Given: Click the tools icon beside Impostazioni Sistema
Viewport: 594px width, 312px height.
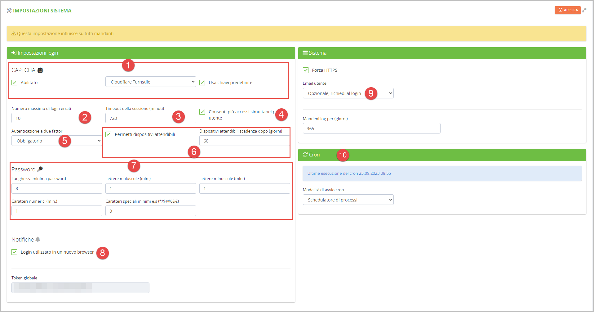Looking at the screenshot, I should [x=9, y=11].
